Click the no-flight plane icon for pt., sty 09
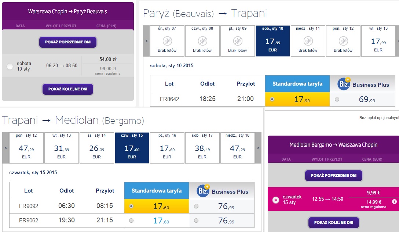The image size is (399, 233). pos(238,41)
